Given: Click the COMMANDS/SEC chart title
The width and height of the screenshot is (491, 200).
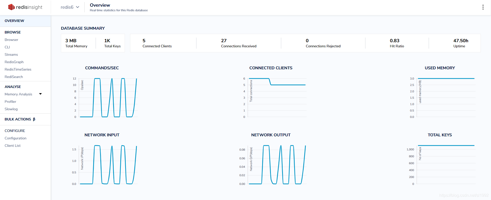Looking at the screenshot, I should (102, 68).
